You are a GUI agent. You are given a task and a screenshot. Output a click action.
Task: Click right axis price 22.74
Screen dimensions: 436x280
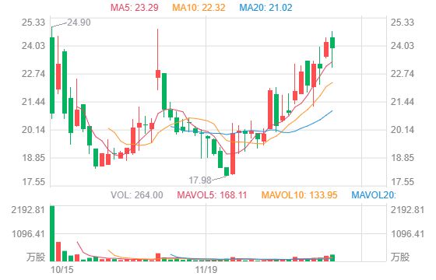(403, 74)
